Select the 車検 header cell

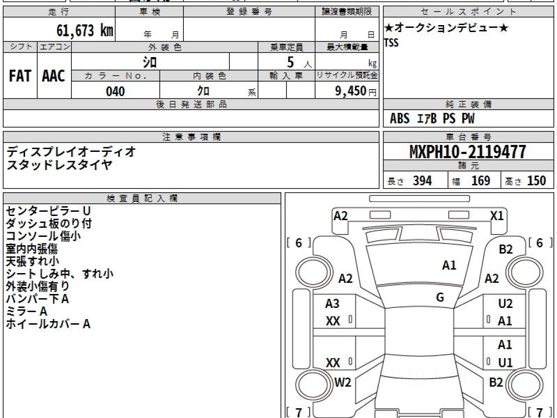tap(149, 12)
